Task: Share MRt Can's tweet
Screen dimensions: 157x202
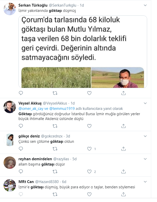Action: [123, 194]
